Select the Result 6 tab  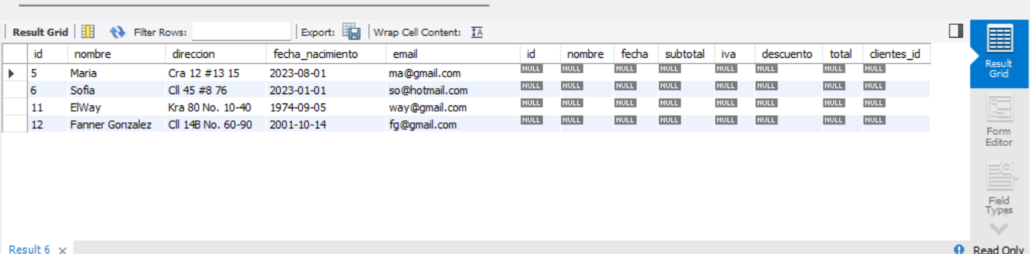tap(30, 249)
